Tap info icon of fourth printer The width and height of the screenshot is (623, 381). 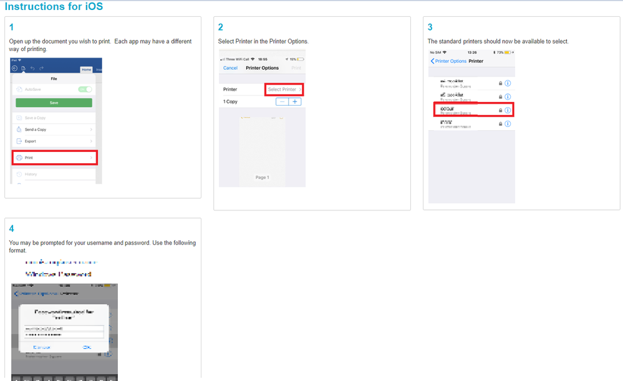(508, 124)
